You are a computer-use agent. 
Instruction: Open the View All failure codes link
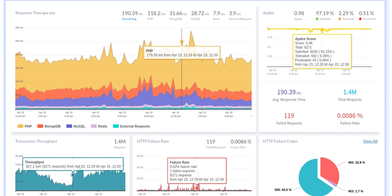pos(370,141)
